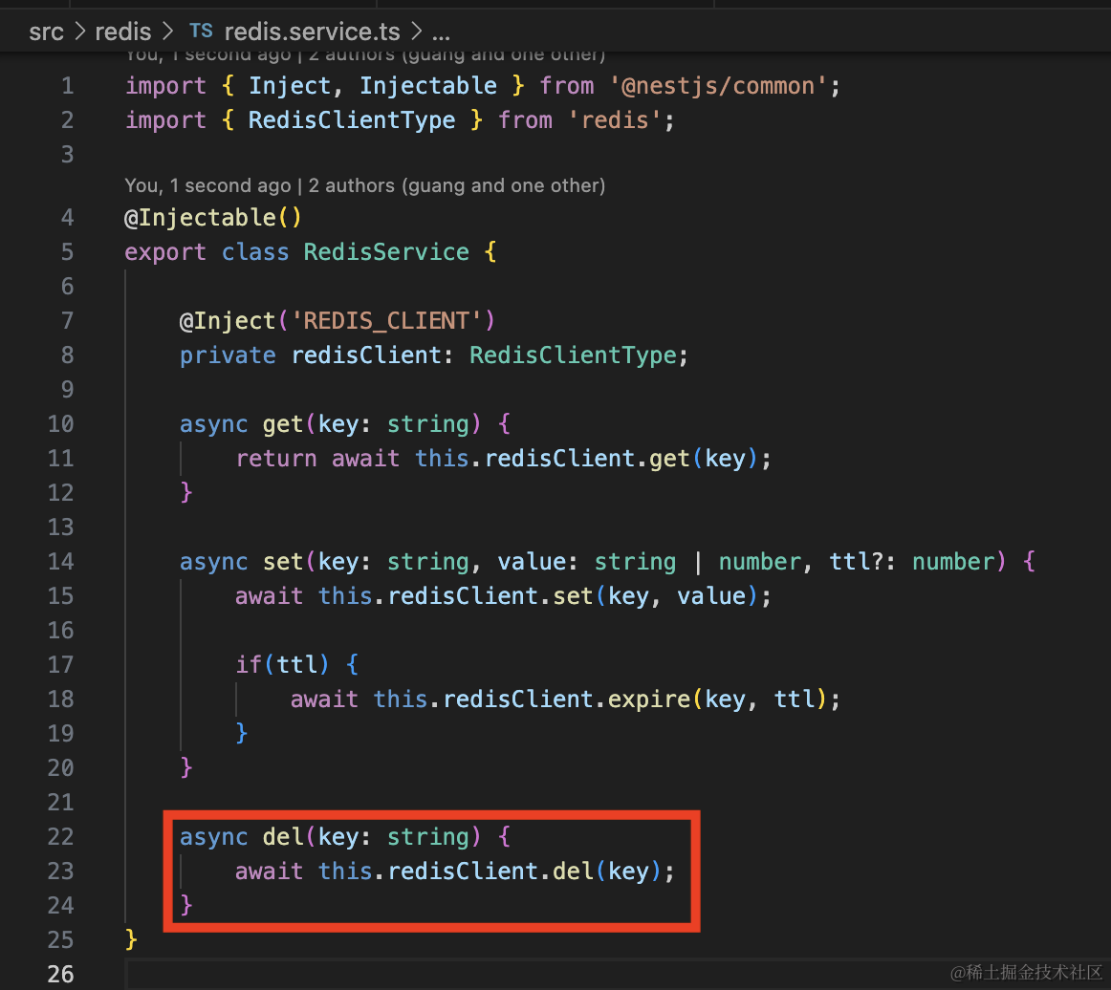Click the get method name on line 10
The height and width of the screenshot is (990, 1111).
[x=283, y=424]
